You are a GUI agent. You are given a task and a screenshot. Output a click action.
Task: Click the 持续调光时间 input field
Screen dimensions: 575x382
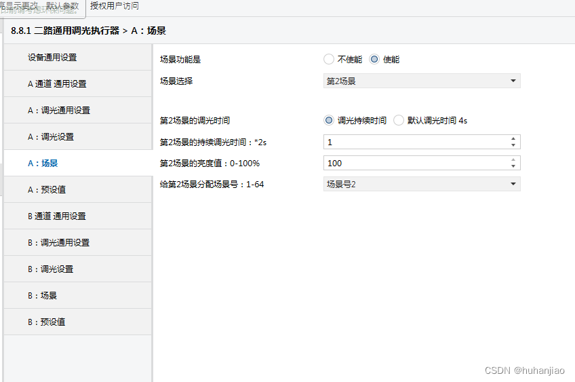click(x=414, y=142)
